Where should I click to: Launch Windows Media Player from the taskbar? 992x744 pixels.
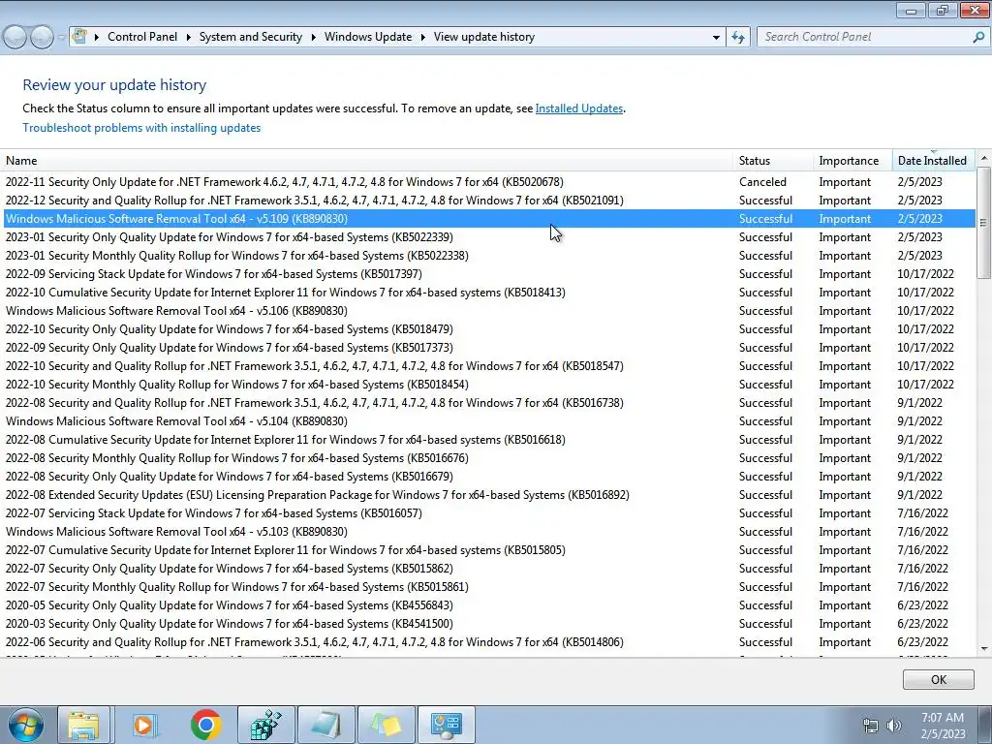(x=144, y=725)
